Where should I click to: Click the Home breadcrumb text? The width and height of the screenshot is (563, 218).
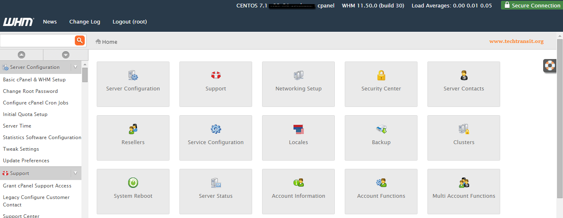110,42
